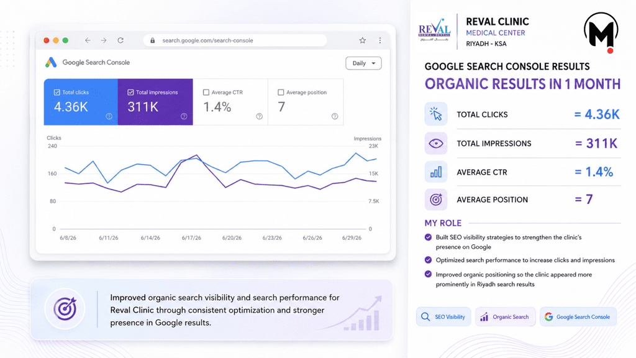
Task: Click the address bar URL field
Action: click(235, 40)
